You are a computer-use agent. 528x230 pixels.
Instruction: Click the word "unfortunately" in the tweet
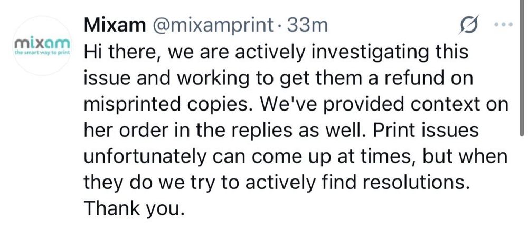pos(142,157)
